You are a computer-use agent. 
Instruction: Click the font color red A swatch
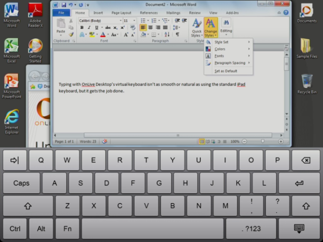tap(103, 35)
